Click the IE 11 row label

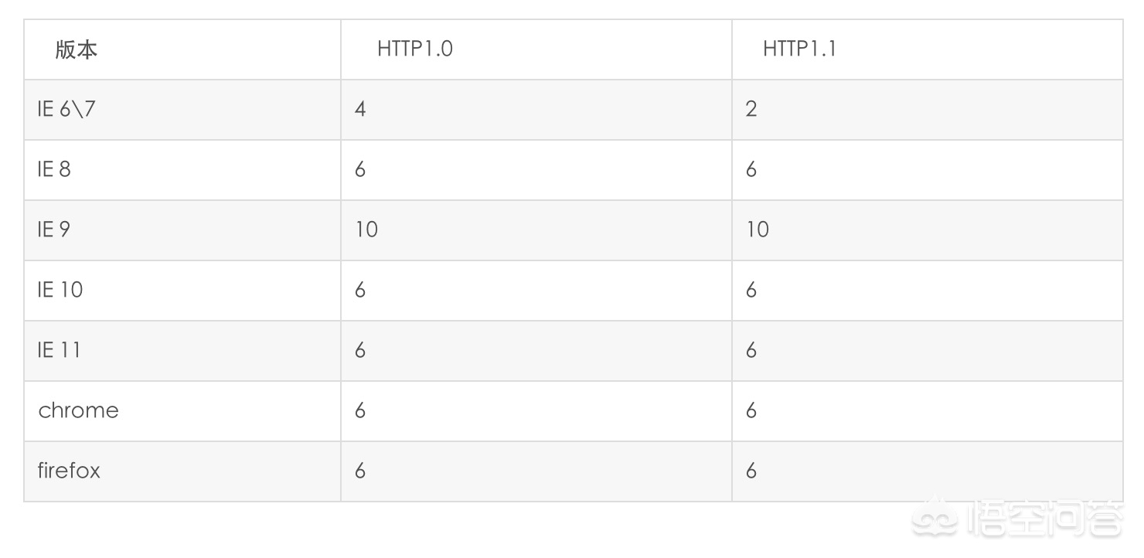tap(60, 350)
